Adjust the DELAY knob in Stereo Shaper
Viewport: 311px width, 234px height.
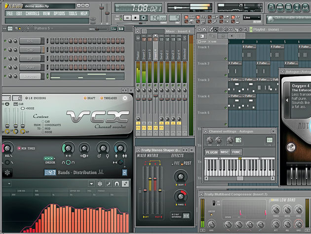point(181,176)
